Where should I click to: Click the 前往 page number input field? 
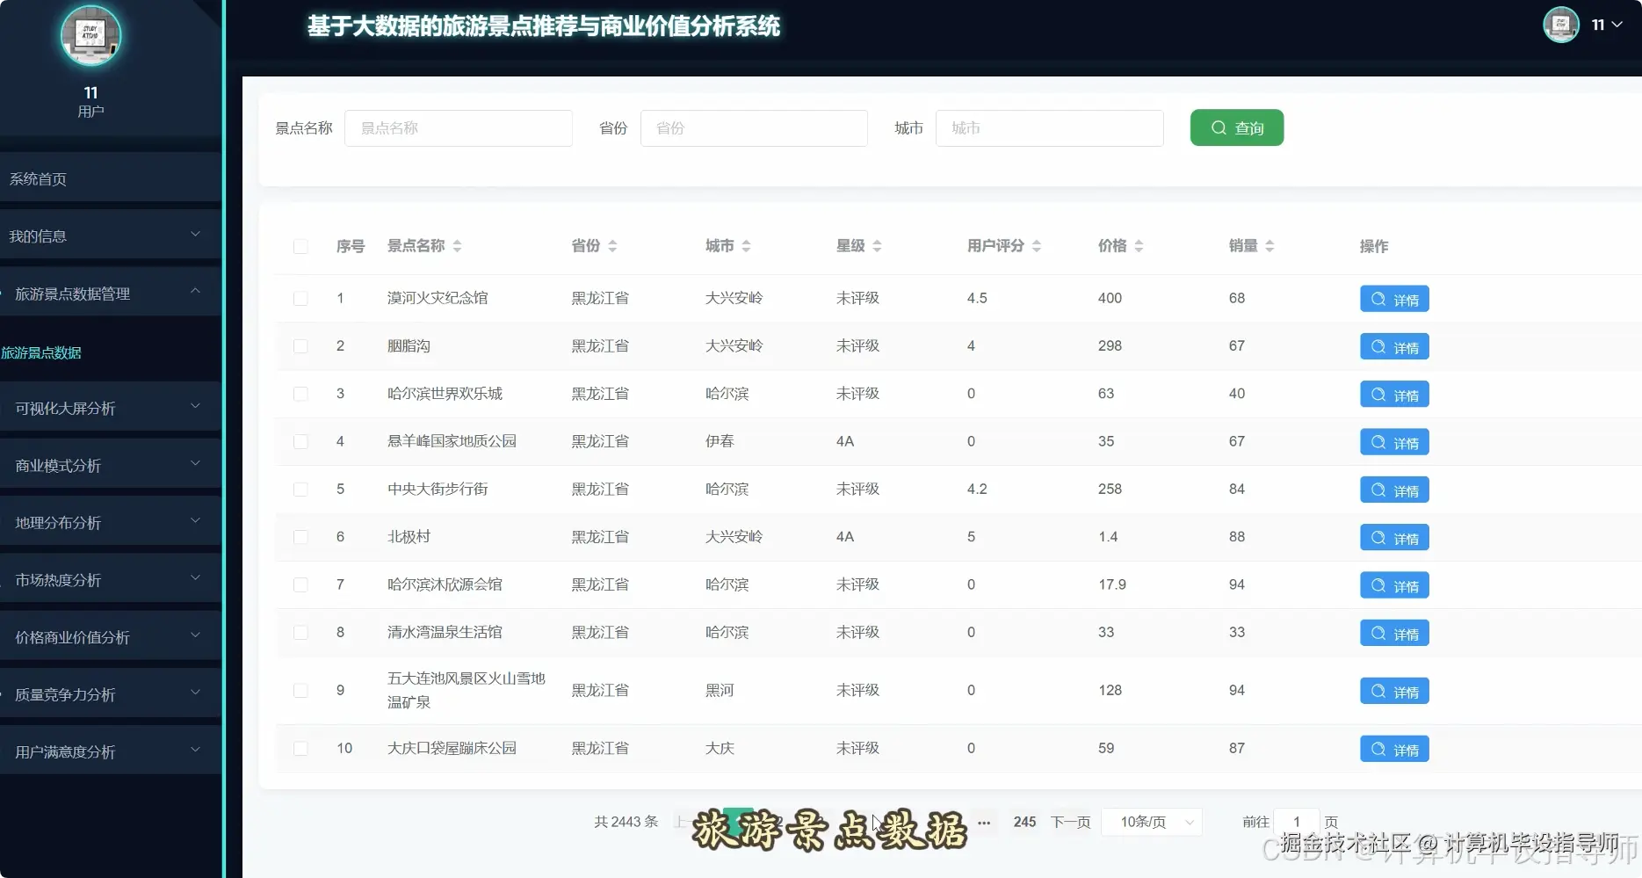click(1296, 822)
